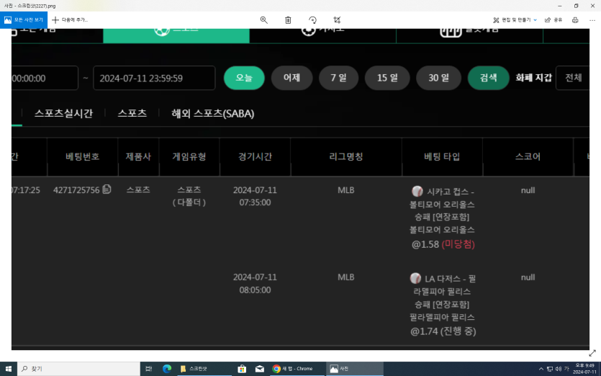Image resolution: width=601 pixels, height=376 pixels.
Task: Select the 15 일 filter button
Action: 387,78
